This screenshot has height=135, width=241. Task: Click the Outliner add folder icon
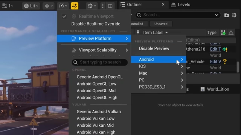click(227, 15)
